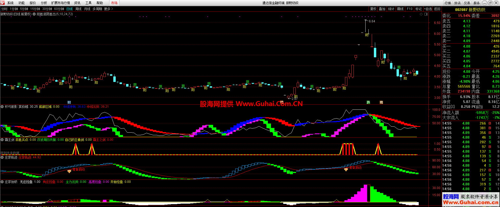Image resolution: width=500 pixels, height=207 pixels.
Task: Open the 报价 menu
Action: 33,3
